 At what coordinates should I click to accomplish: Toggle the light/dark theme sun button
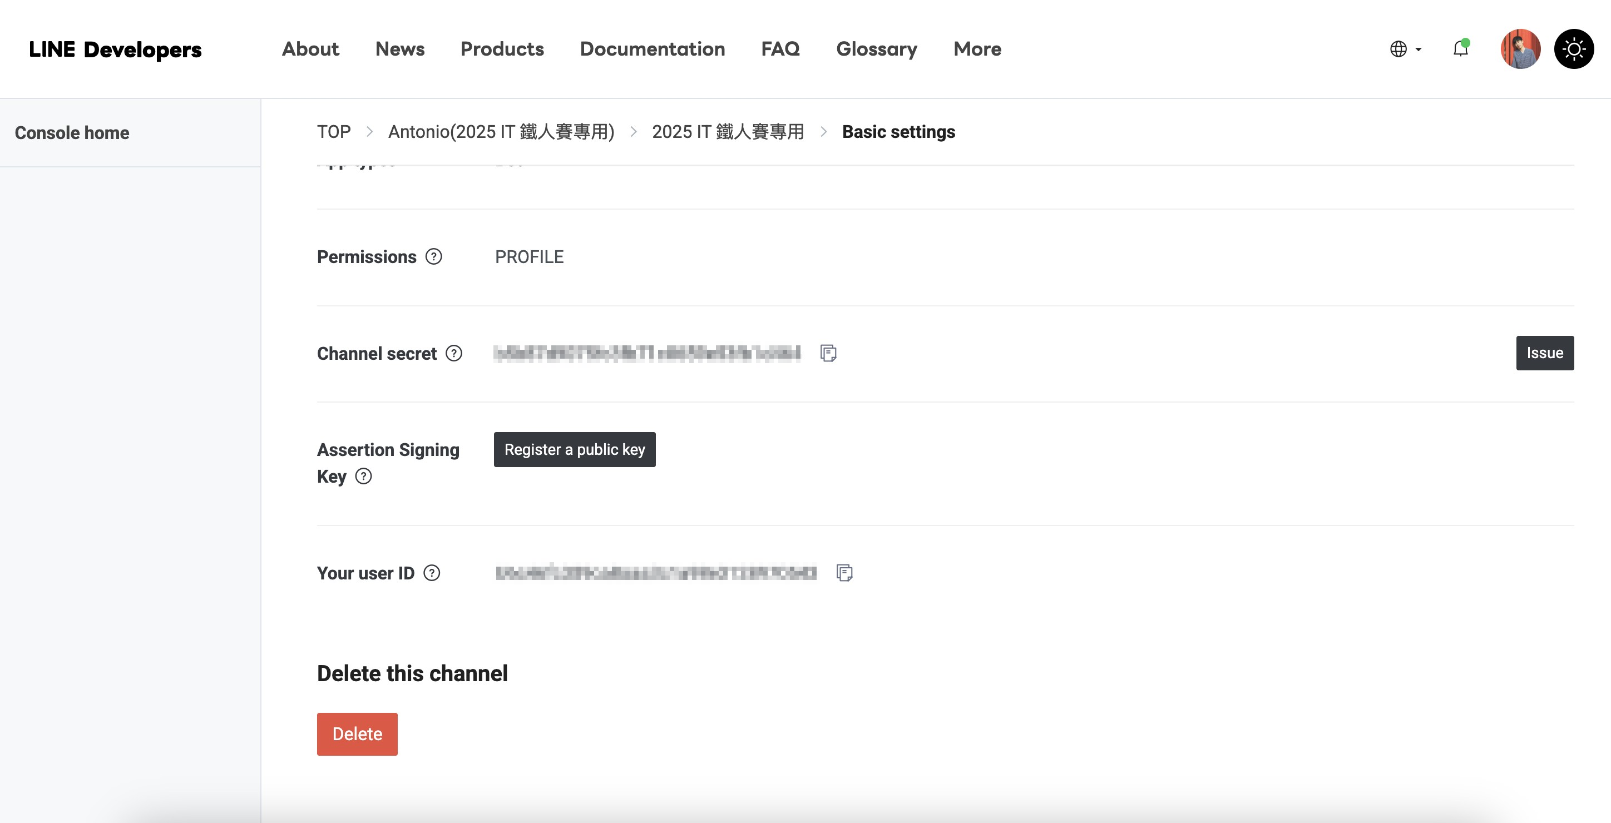[x=1574, y=49]
